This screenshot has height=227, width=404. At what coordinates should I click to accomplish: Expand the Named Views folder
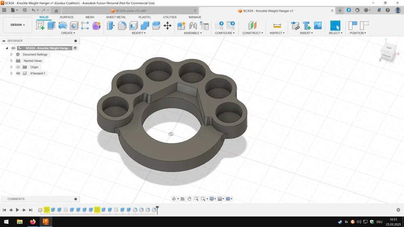11,61
